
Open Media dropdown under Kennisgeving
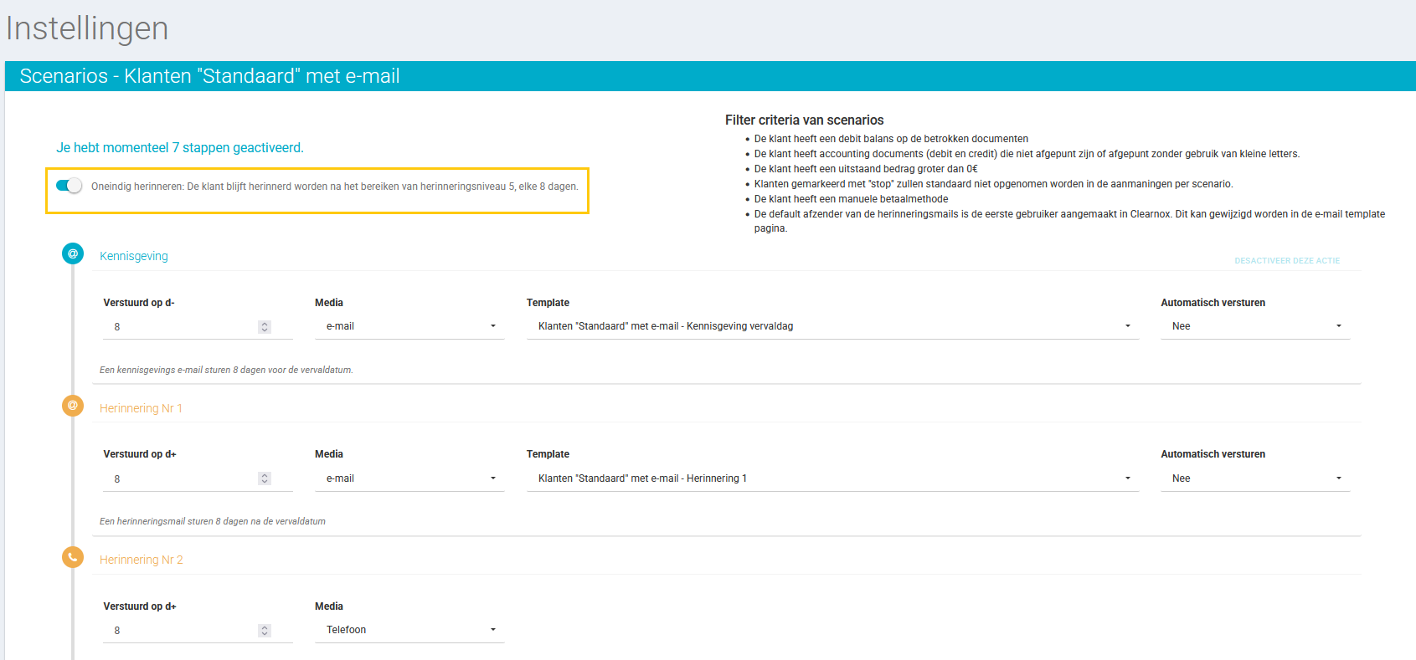click(x=409, y=326)
